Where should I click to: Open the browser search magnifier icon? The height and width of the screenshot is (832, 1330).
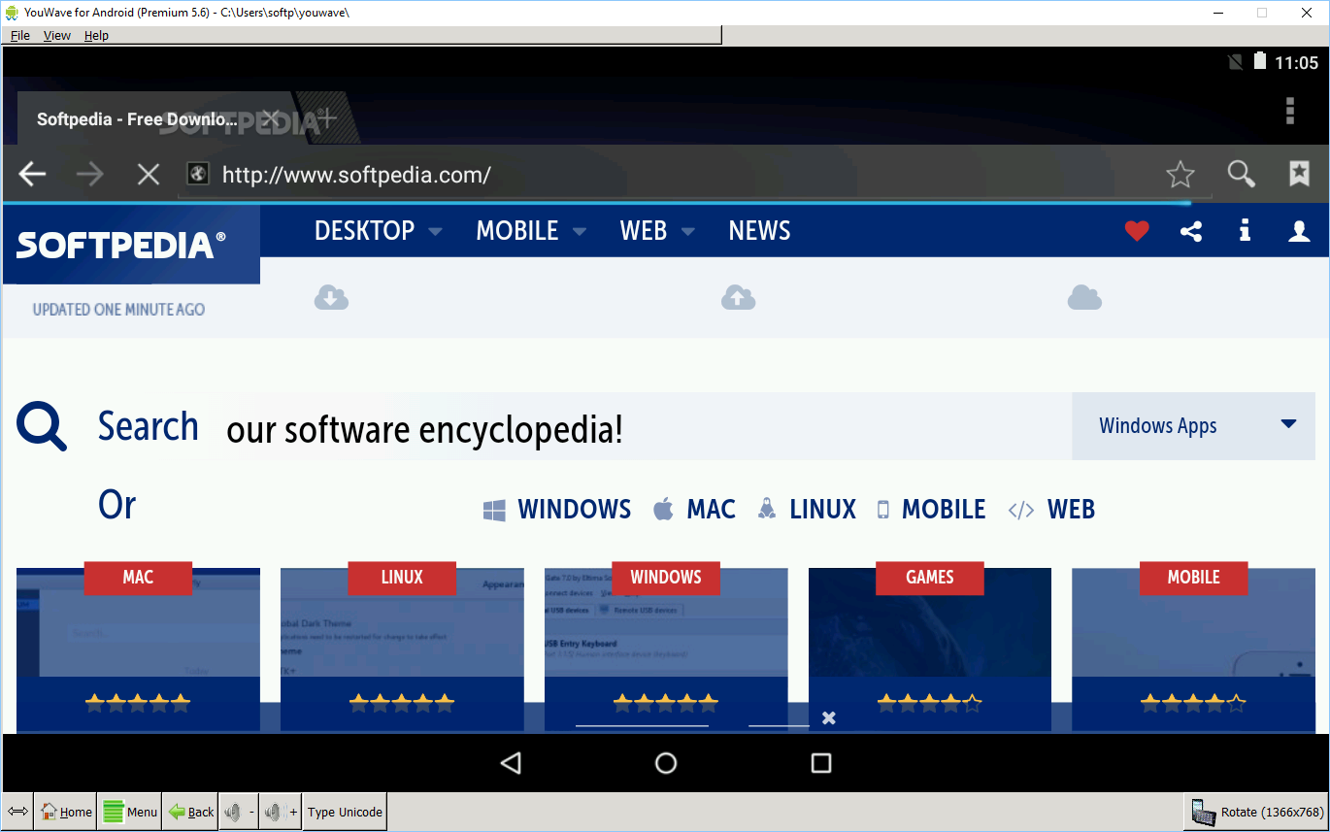[x=1241, y=174]
